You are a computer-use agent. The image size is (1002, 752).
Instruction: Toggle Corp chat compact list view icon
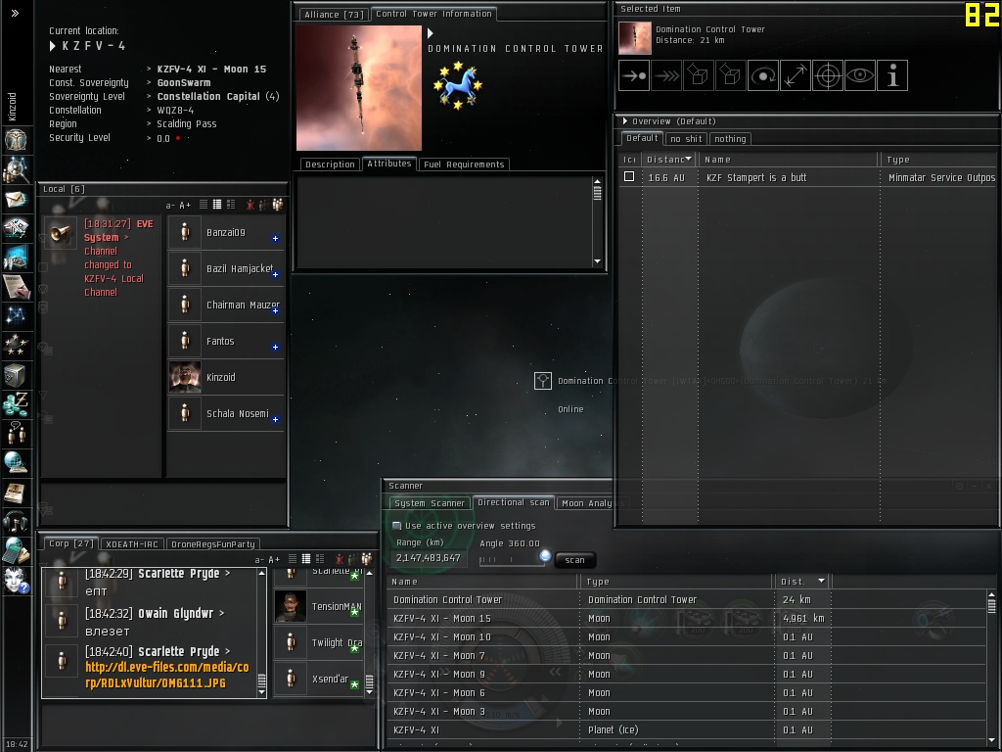[x=292, y=559]
